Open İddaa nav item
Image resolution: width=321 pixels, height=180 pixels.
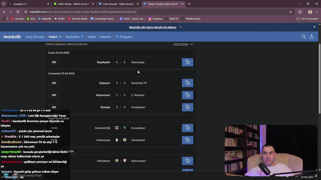(x=92, y=37)
